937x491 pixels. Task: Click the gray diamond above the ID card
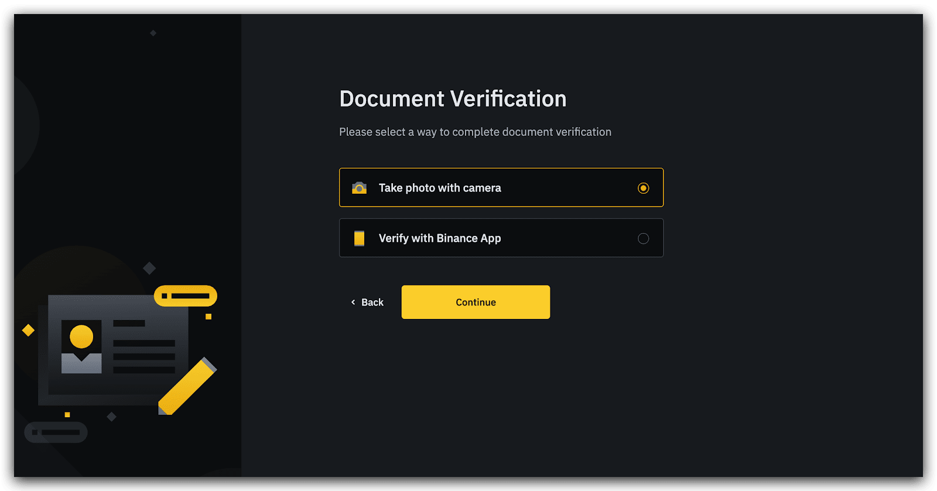pyautogui.click(x=149, y=268)
